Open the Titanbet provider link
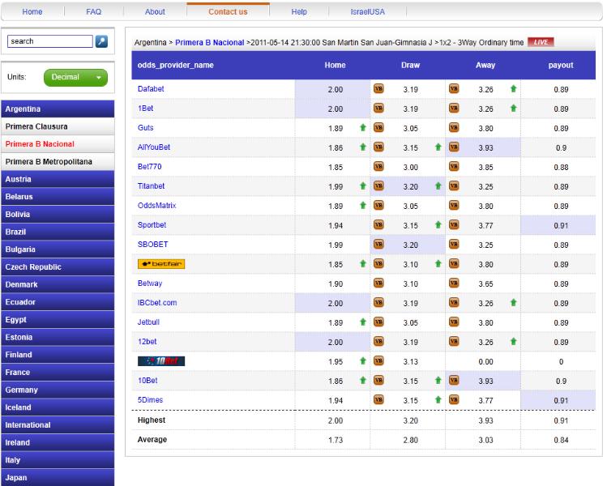The height and width of the screenshot is (486, 607). tap(151, 186)
